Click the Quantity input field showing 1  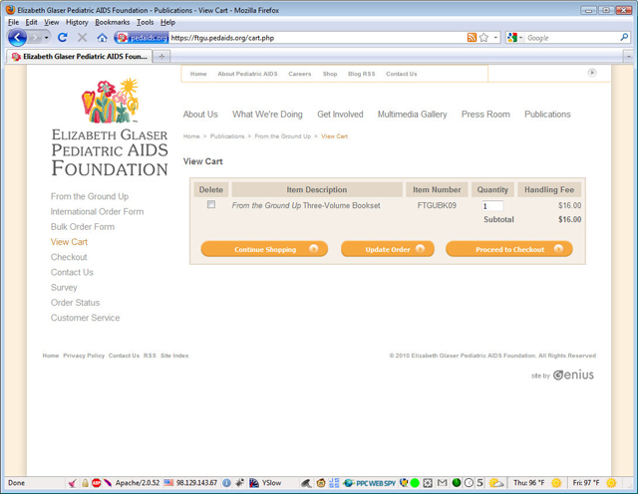tap(492, 206)
